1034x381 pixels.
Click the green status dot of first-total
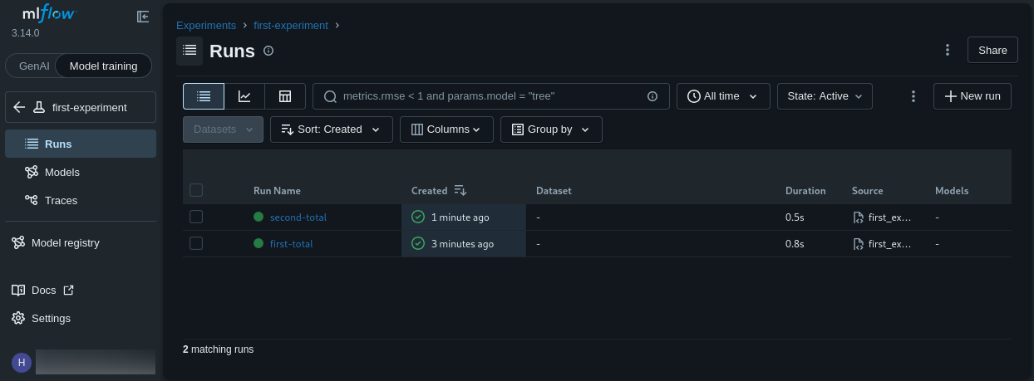point(258,243)
